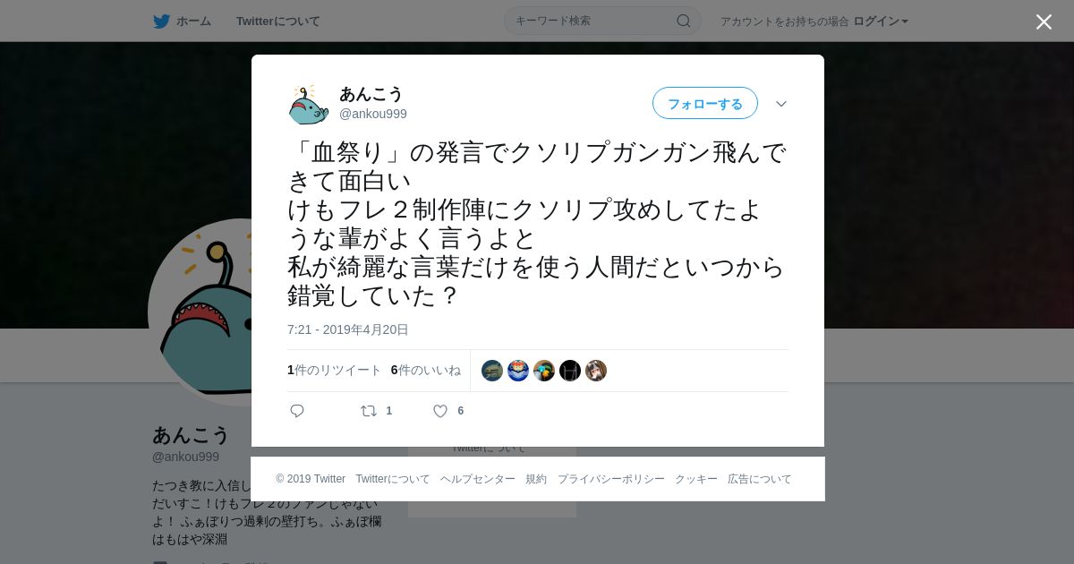Click the second liker's avatar thumbnail
This screenshot has width=1074, height=564.
pyautogui.click(x=518, y=371)
